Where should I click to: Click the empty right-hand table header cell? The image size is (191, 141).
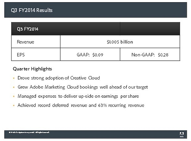pyautogui.click(x=149, y=29)
